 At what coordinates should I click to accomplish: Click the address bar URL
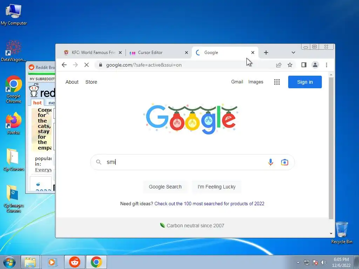coord(144,65)
